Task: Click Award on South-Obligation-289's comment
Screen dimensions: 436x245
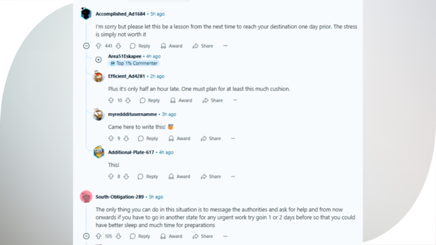Action: click(171, 236)
